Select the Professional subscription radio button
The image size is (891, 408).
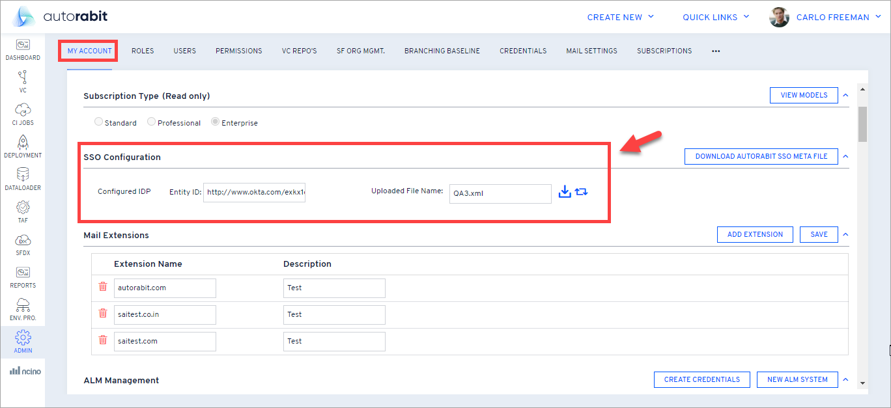(151, 122)
